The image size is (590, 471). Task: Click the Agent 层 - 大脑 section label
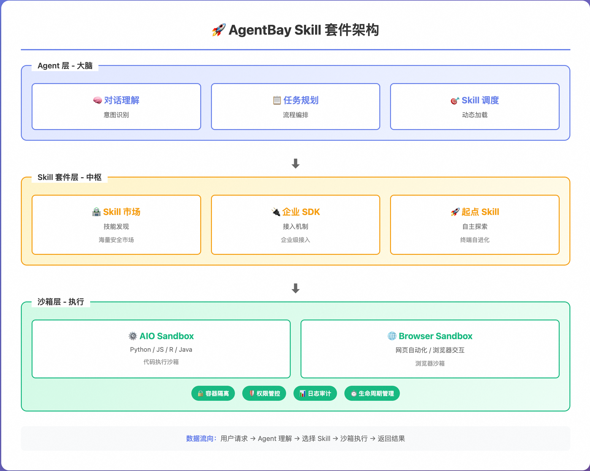click(x=65, y=66)
